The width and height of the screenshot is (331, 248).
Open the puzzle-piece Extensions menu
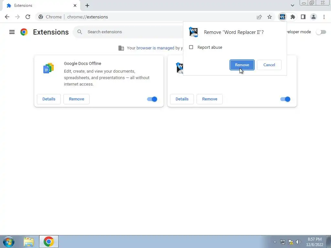coord(293,17)
